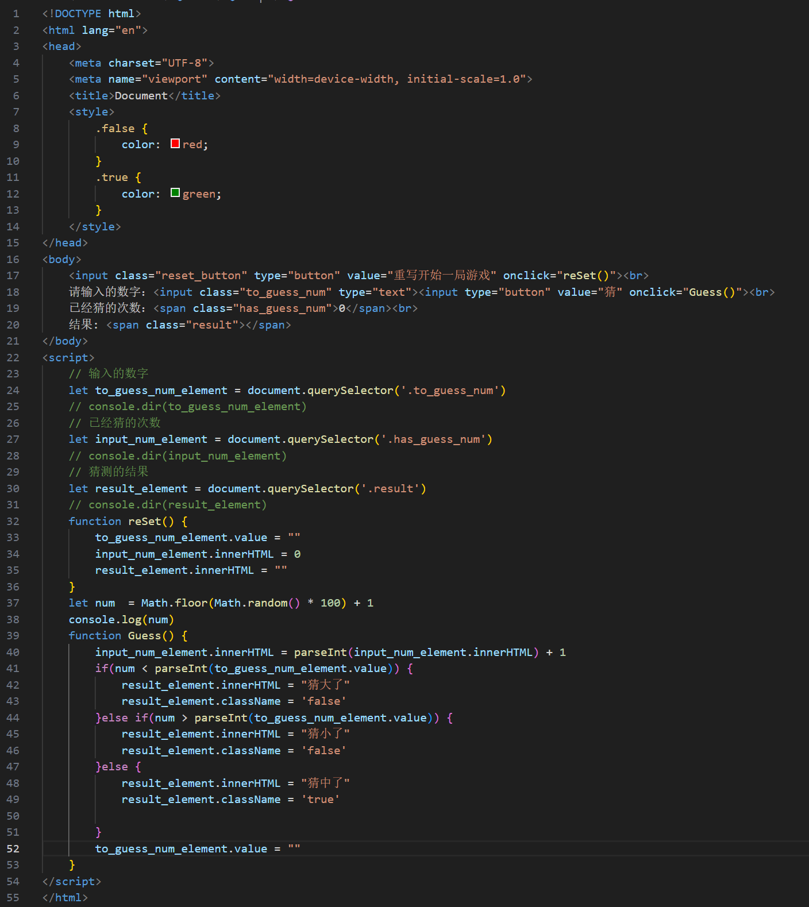Click 'input_num_element.innerHTML = 0' on line 34
The width and height of the screenshot is (809, 907).
(198, 554)
